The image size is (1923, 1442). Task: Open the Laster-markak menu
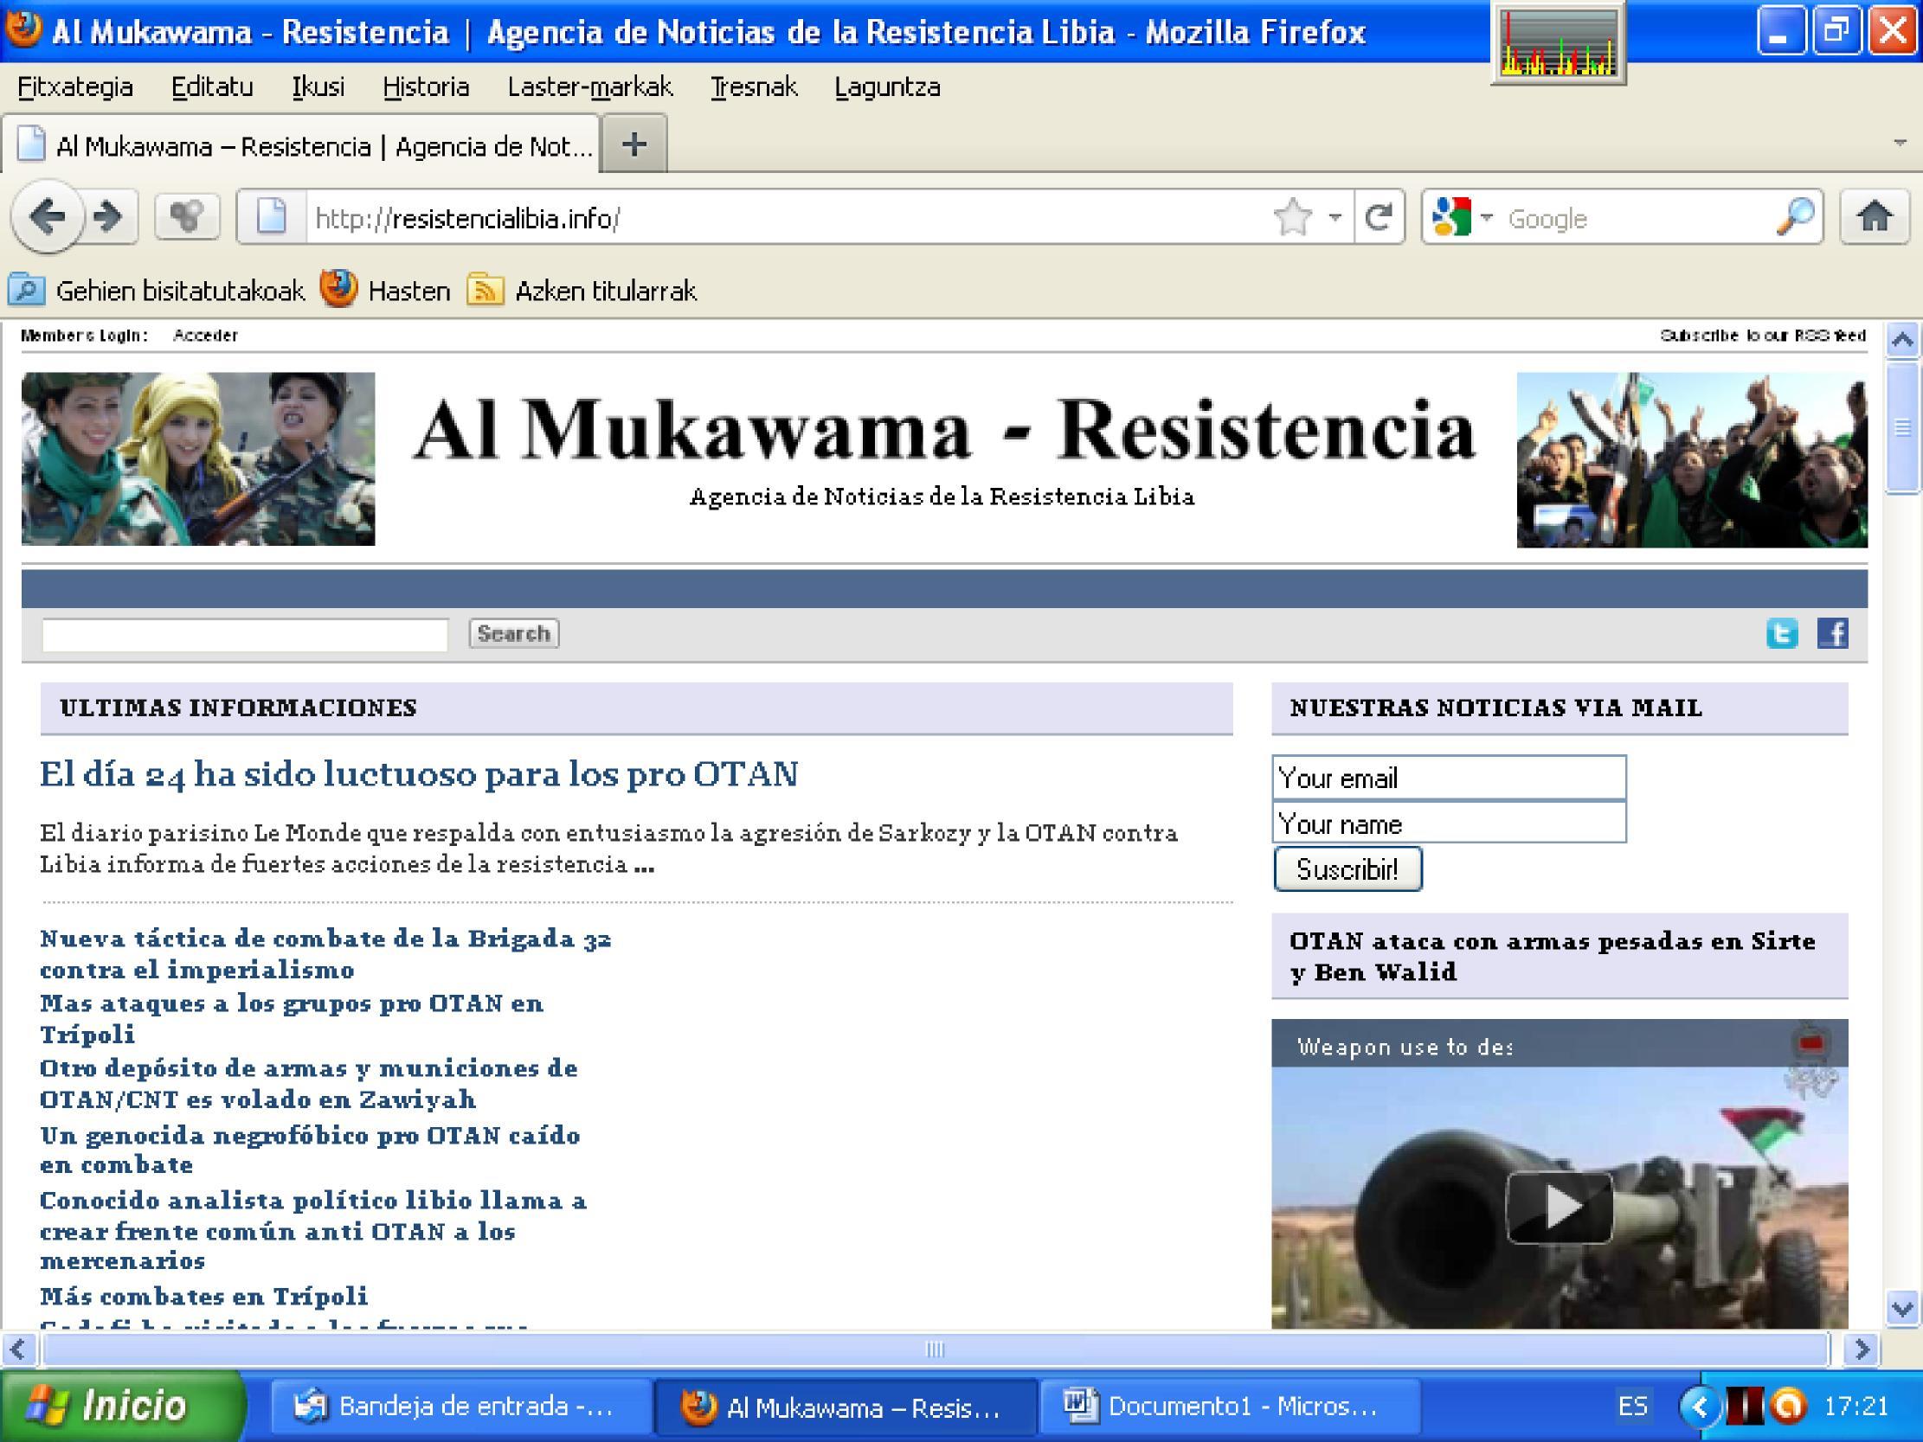pyautogui.click(x=589, y=87)
